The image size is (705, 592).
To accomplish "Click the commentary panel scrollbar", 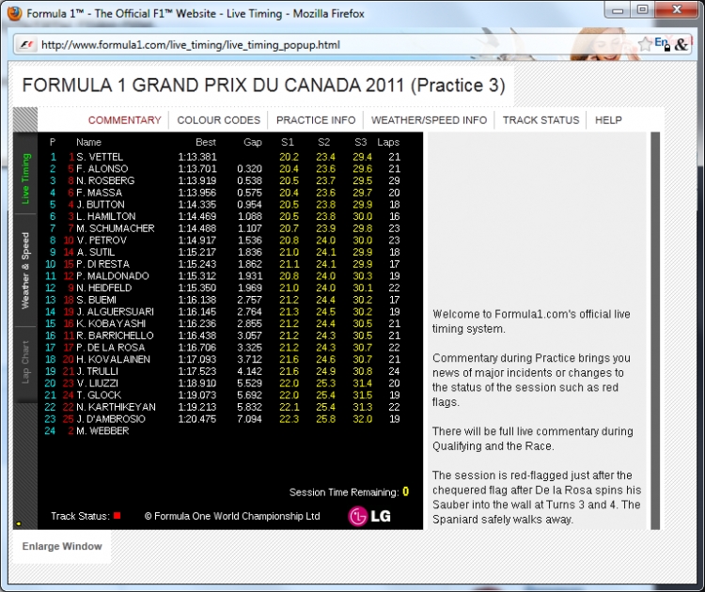I will click(x=655, y=329).
